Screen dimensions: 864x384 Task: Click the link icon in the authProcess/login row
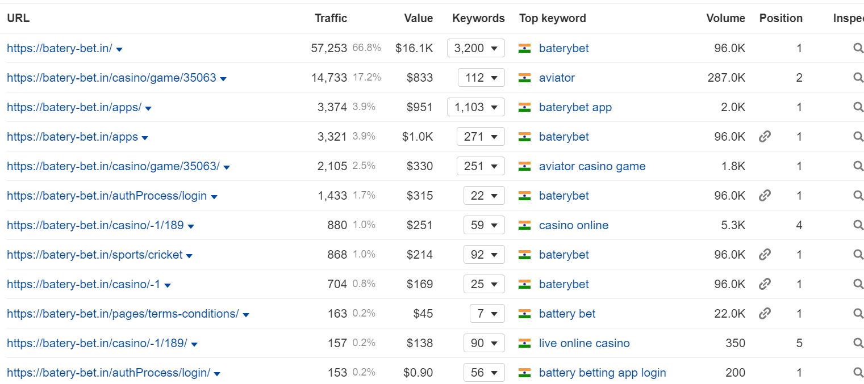pos(765,196)
